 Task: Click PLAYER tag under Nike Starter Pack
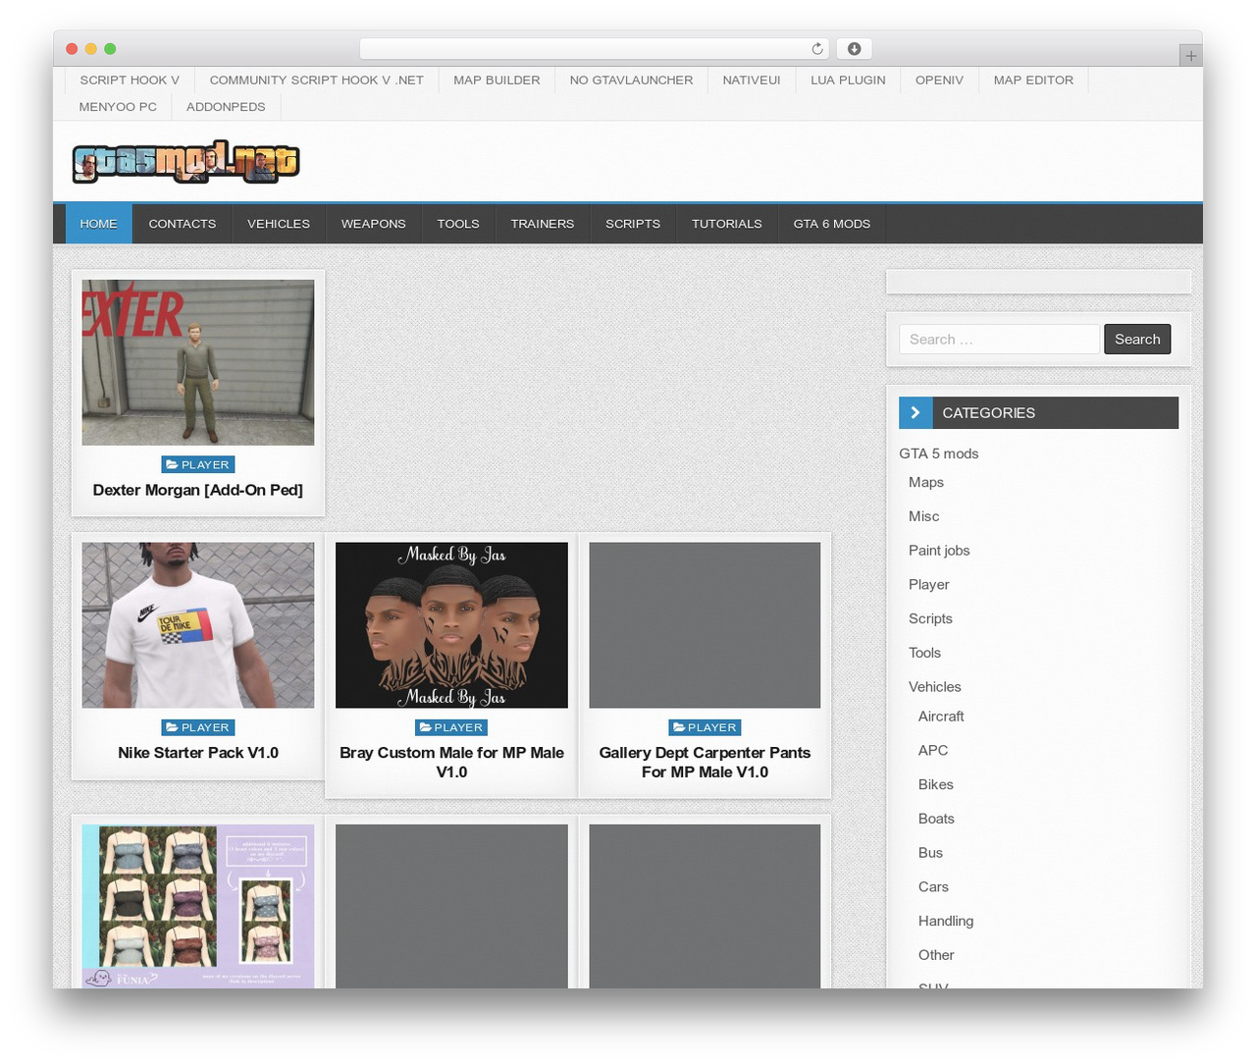pyautogui.click(x=198, y=727)
